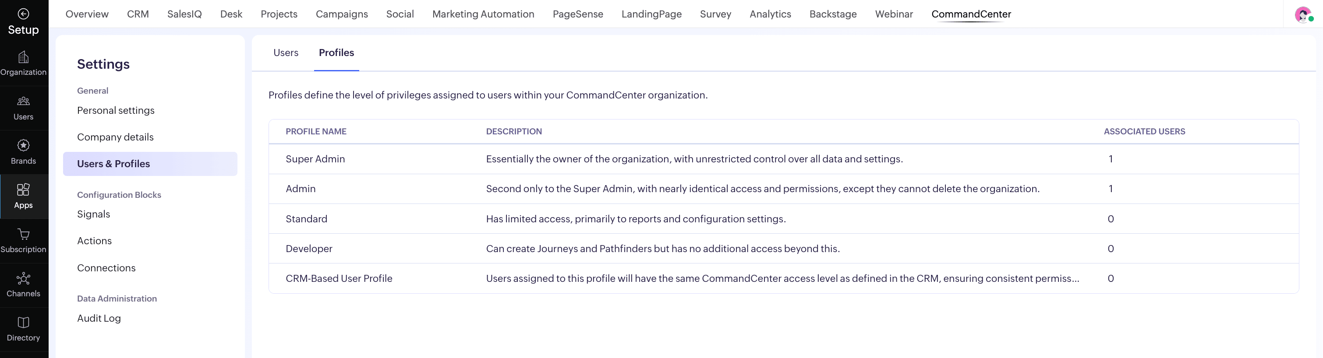Open the Analytics top menu item
1323x358 pixels.
(770, 14)
